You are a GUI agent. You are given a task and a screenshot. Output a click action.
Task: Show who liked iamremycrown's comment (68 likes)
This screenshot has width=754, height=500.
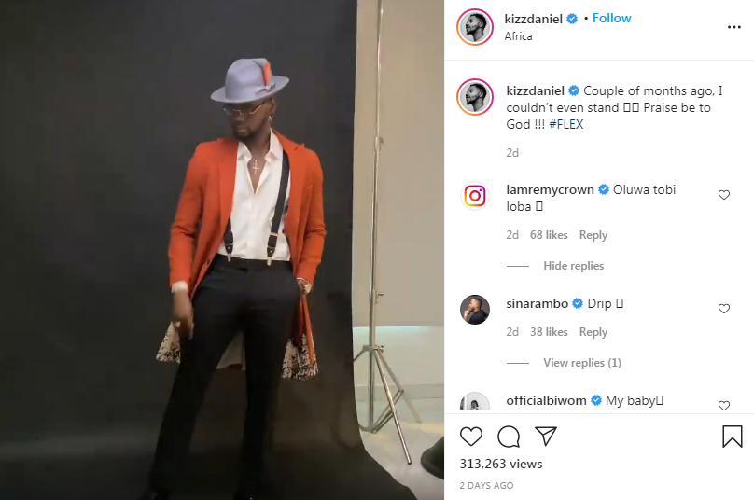549,235
